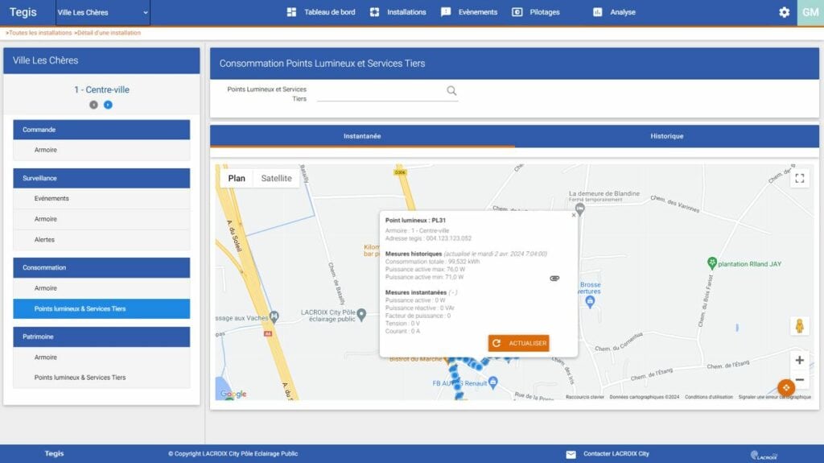Open settings via the gear icon

784,12
